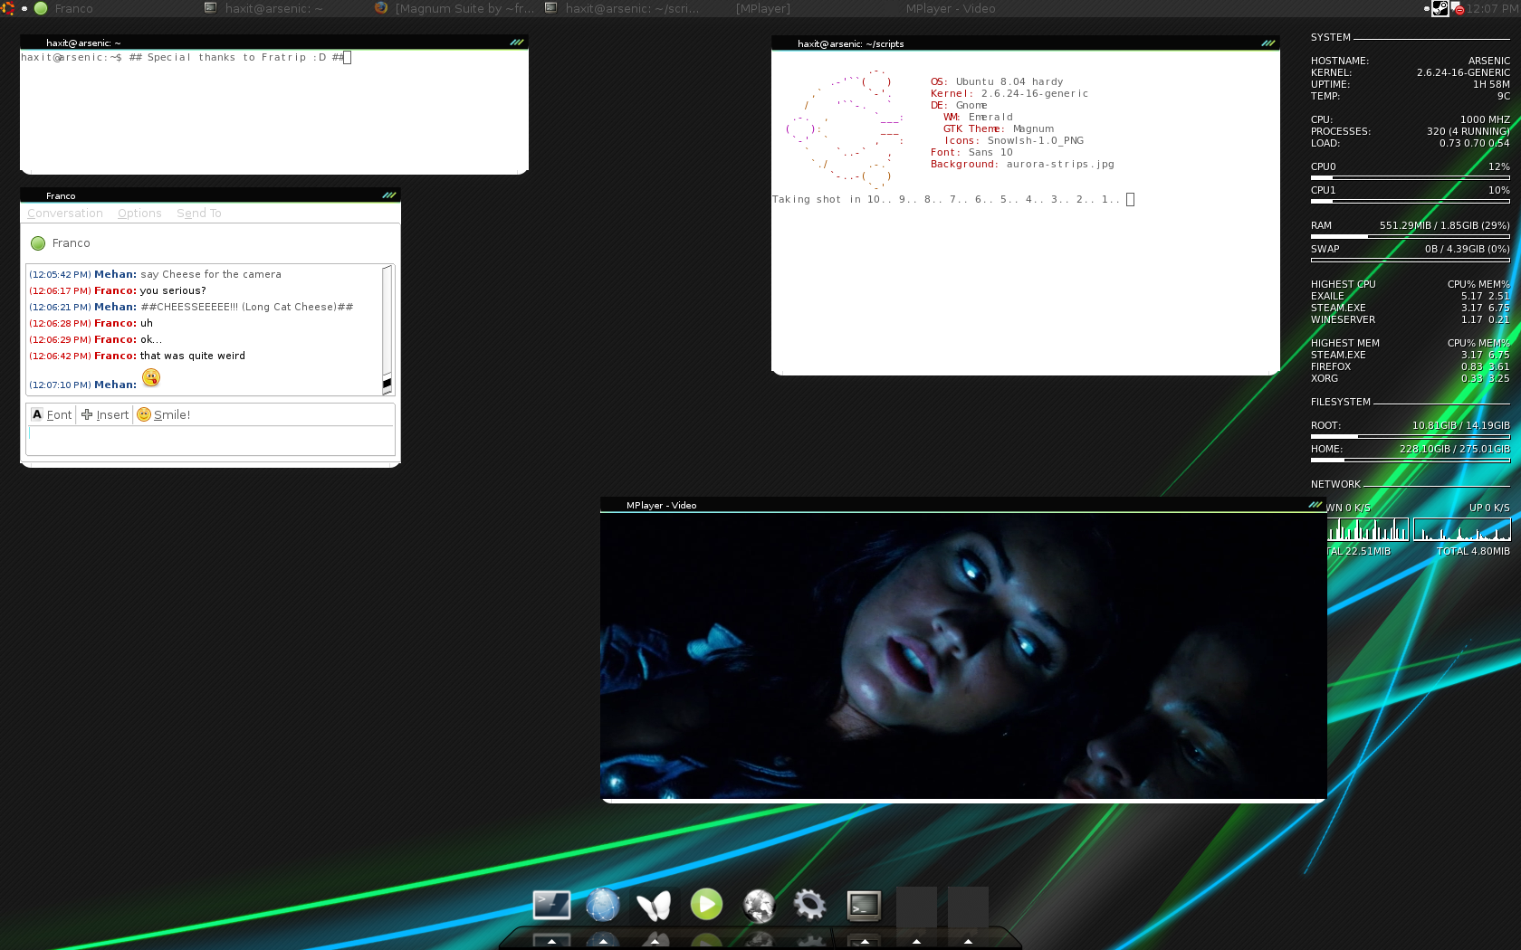Click EXAILE under HIGHEST CPU

click(1411, 296)
